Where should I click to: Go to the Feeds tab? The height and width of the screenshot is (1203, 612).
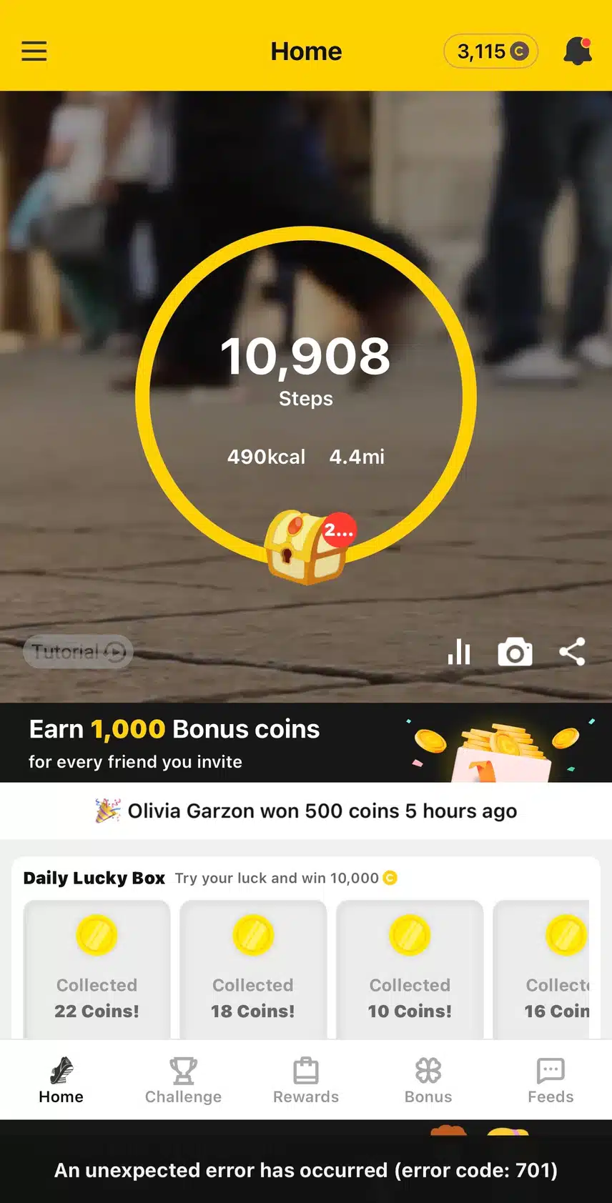pos(551,1080)
